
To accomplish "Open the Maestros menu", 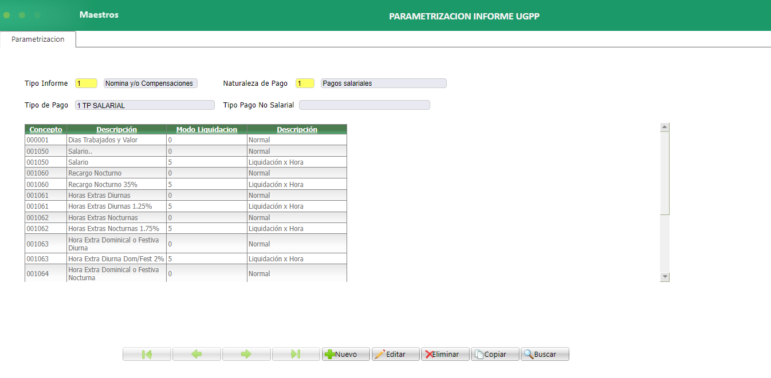I will (99, 15).
